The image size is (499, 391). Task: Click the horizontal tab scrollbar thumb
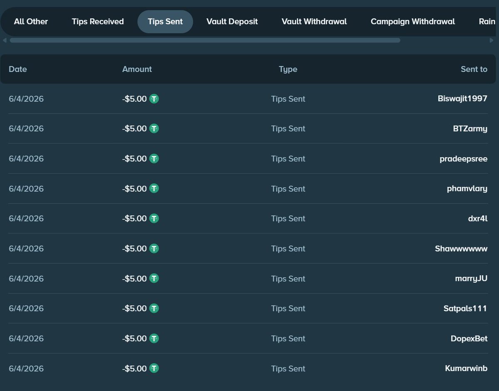point(205,40)
